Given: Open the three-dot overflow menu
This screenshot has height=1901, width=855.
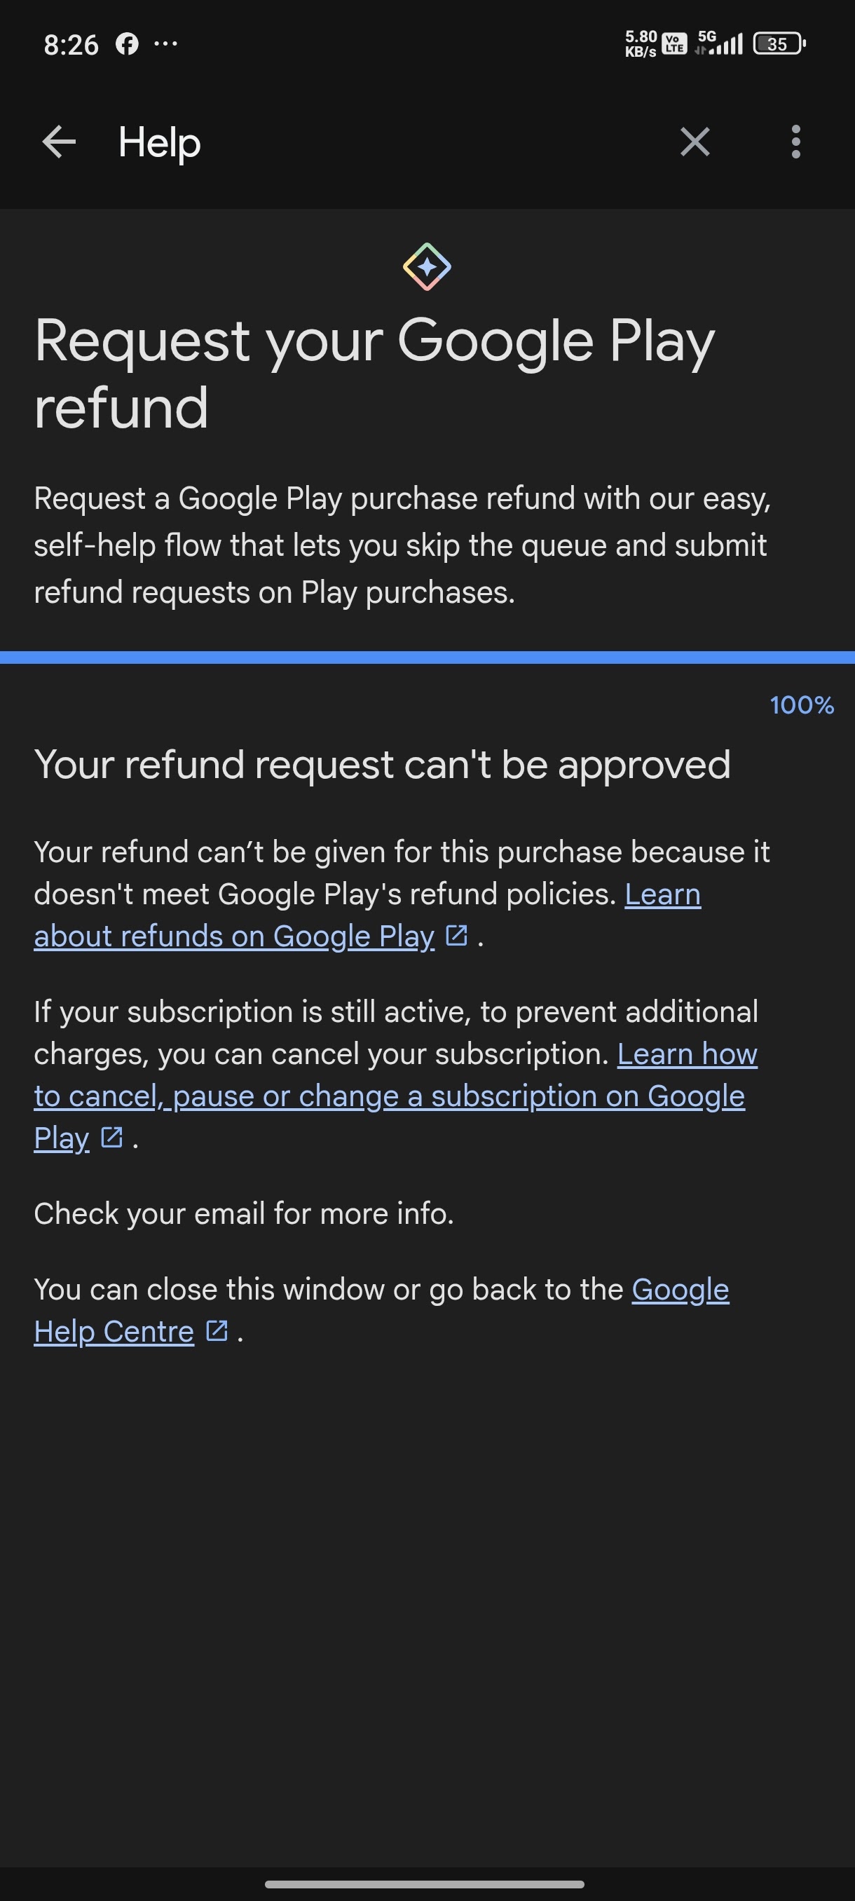Looking at the screenshot, I should pos(795,142).
